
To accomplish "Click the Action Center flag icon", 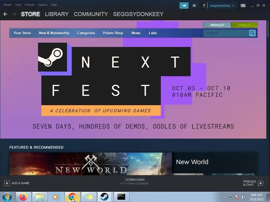I will coord(237,197).
